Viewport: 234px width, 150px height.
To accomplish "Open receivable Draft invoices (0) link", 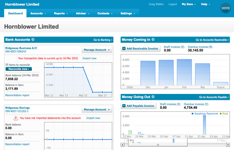I will click(174, 47).
